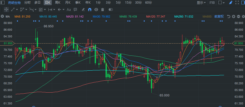The height and width of the screenshot is (107, 245).
Task: Open the paintbrush drawing tools icon
Action: (x=231, y=3)
